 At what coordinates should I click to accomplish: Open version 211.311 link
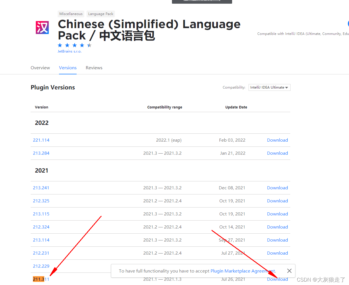[41, 279]
